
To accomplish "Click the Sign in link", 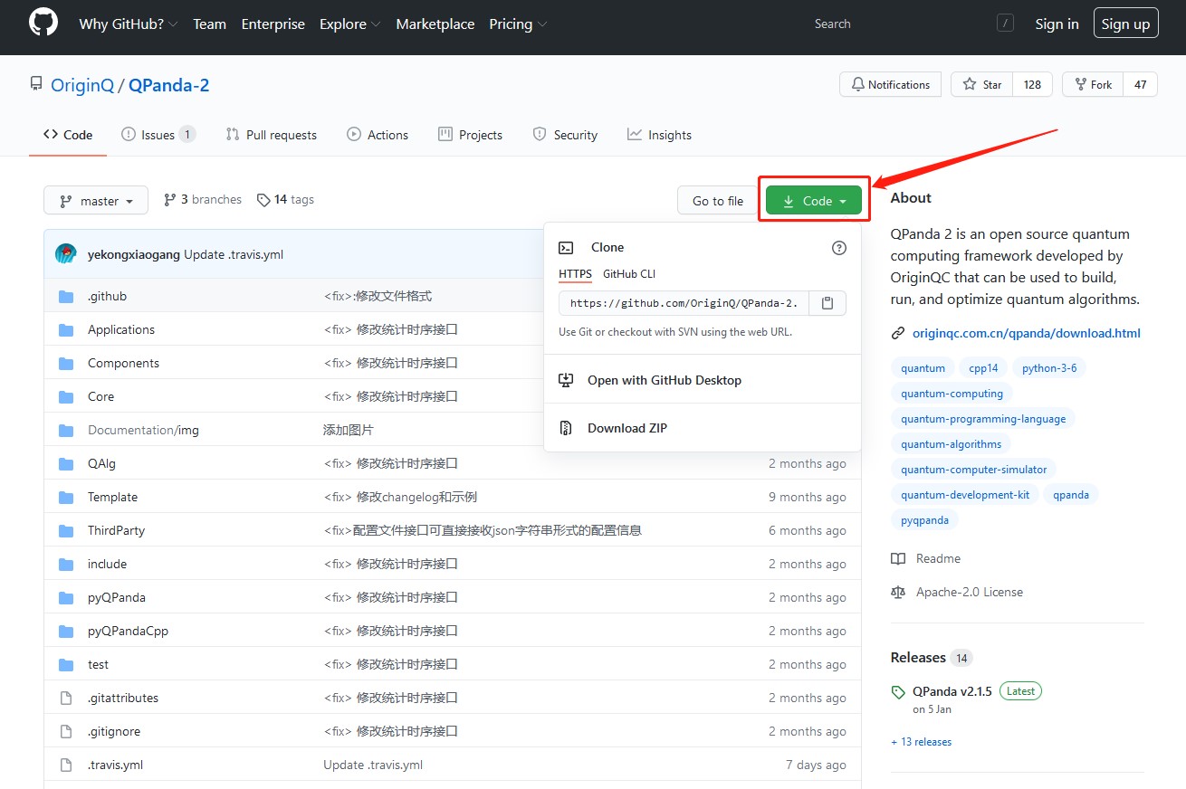I will (x=1057, y=24).
